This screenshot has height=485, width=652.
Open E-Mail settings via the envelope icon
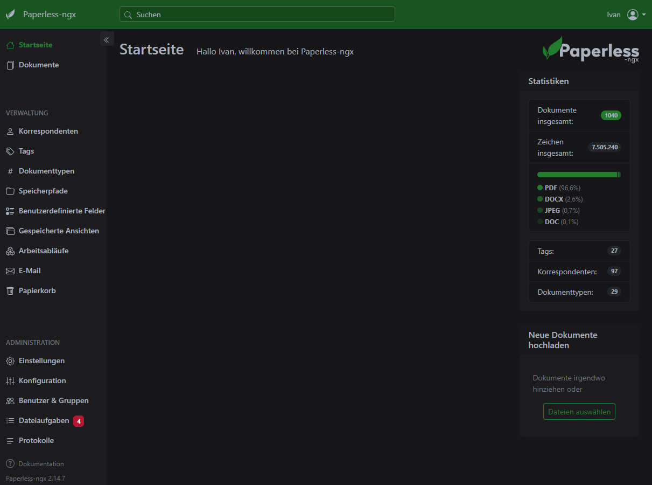click(x=10, y=271)
